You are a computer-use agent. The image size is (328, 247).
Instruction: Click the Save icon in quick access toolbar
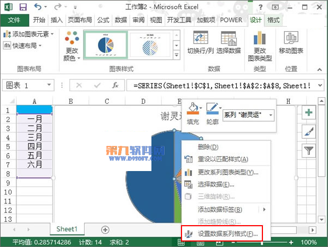point(23,7)
